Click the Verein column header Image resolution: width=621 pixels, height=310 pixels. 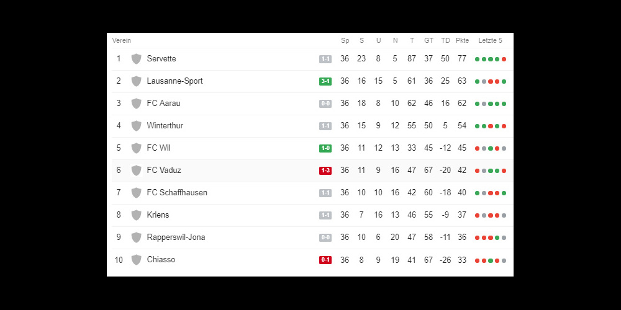point(121,40)
